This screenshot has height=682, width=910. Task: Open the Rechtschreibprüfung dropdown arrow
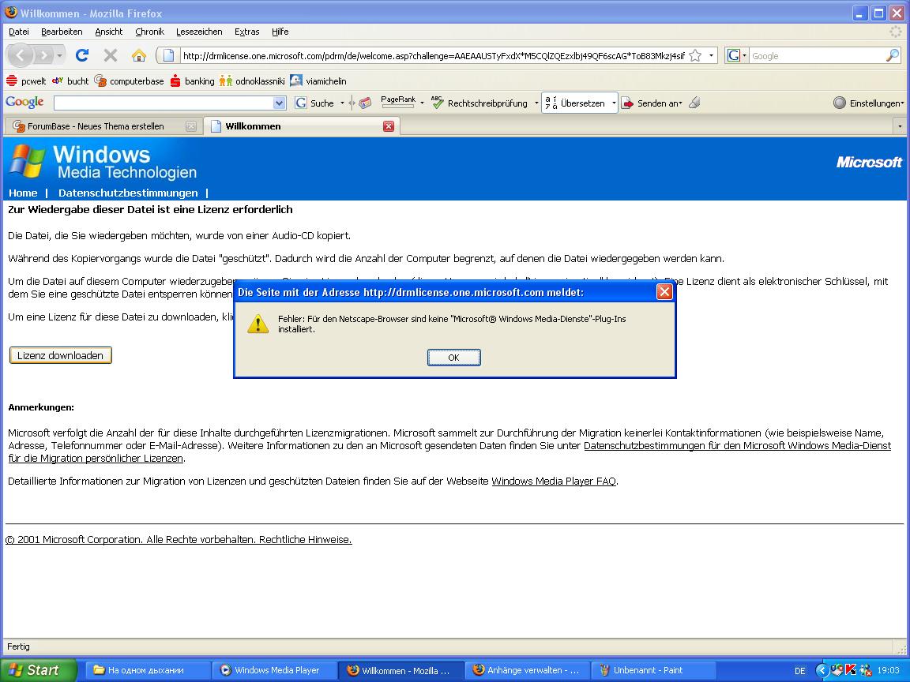536,103
